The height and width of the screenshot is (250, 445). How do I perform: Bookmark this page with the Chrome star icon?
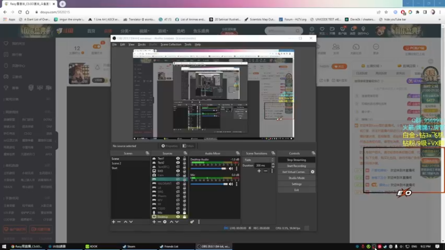[x=386, y=12]
